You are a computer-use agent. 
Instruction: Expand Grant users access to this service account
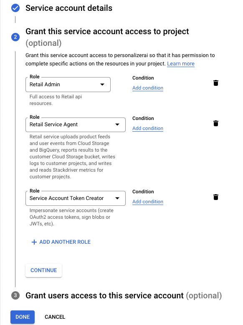pos(124,295)
